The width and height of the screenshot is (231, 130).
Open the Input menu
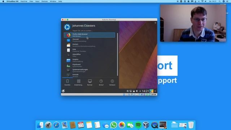click(37, 1)
